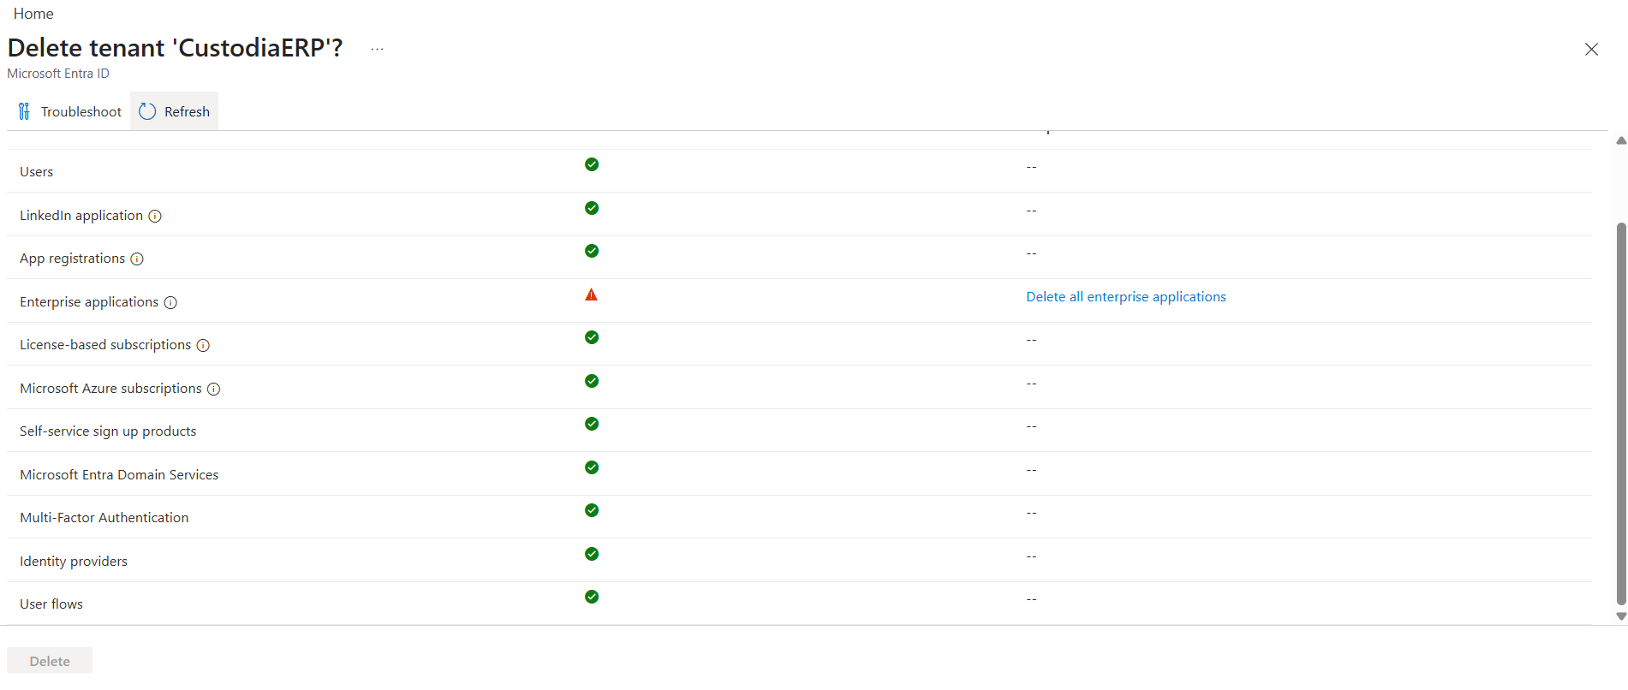Click the Refresh circular arrow icon
The image size is (1628, 690).
[147, 111]
